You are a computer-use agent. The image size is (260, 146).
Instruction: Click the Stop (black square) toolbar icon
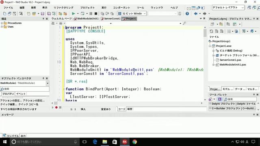click(96, 13)
